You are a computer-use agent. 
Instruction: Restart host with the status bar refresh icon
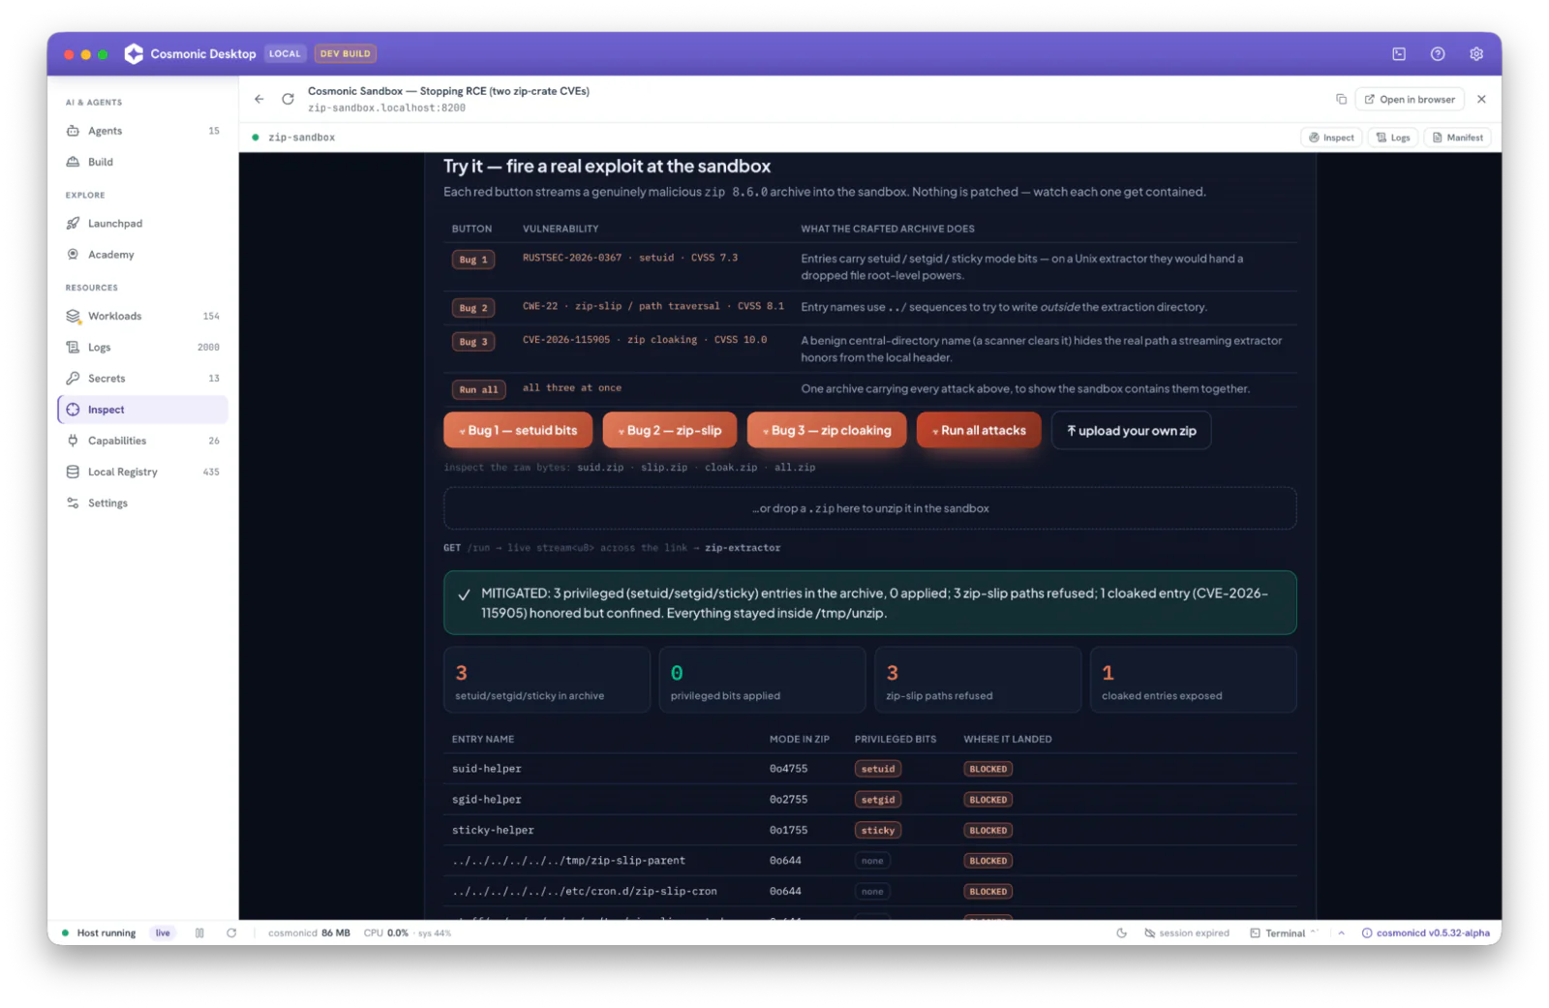click(231, 933)
